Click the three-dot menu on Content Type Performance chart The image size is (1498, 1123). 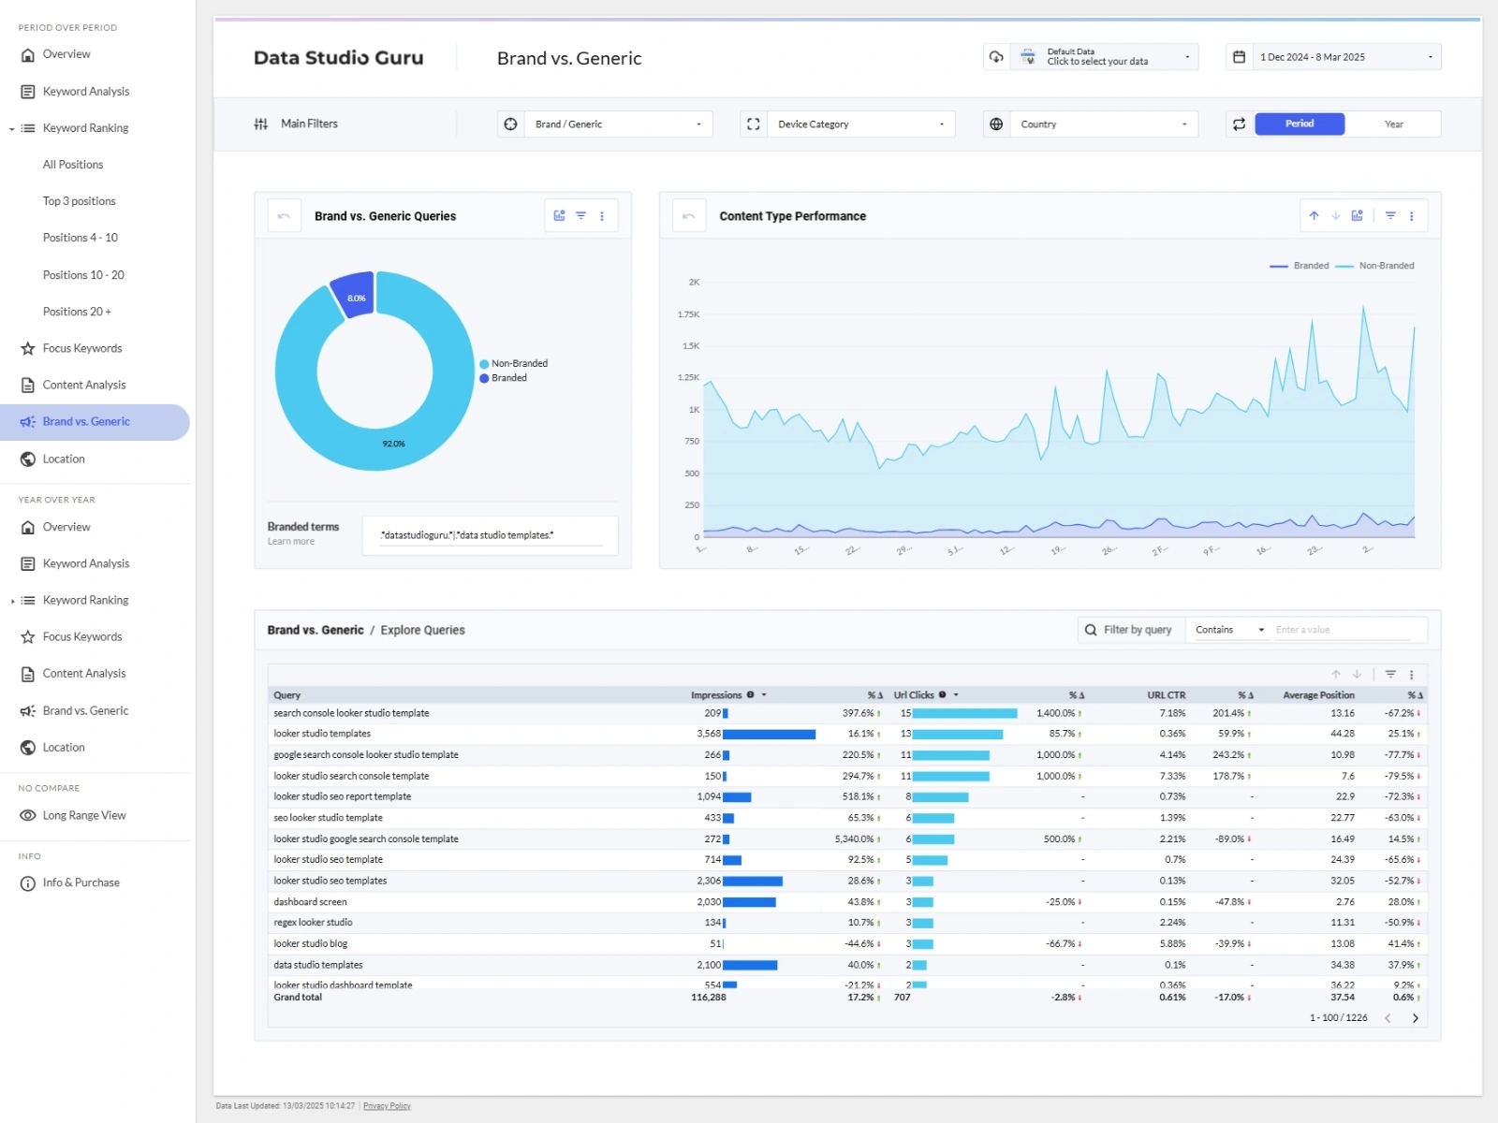1411,216
